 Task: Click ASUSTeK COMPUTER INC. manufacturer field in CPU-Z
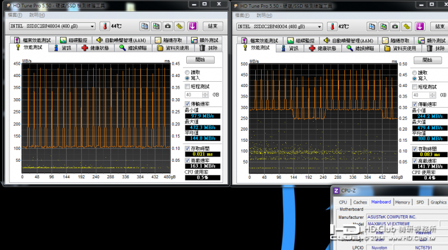(x=407, y=217)
